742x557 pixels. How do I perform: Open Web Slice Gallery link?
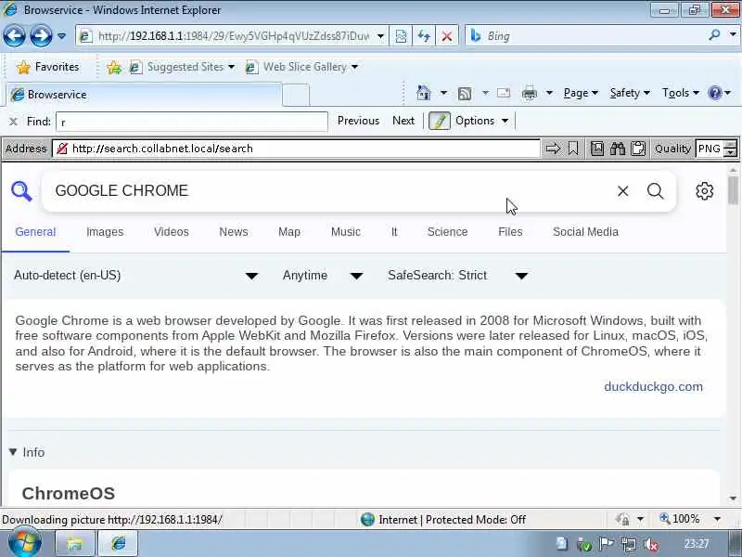pyautogui.click(x=301, y=67)
